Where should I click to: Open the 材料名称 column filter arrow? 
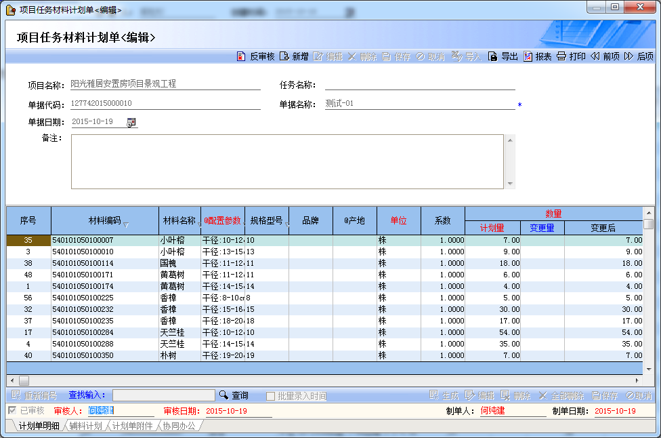(198, 224)
